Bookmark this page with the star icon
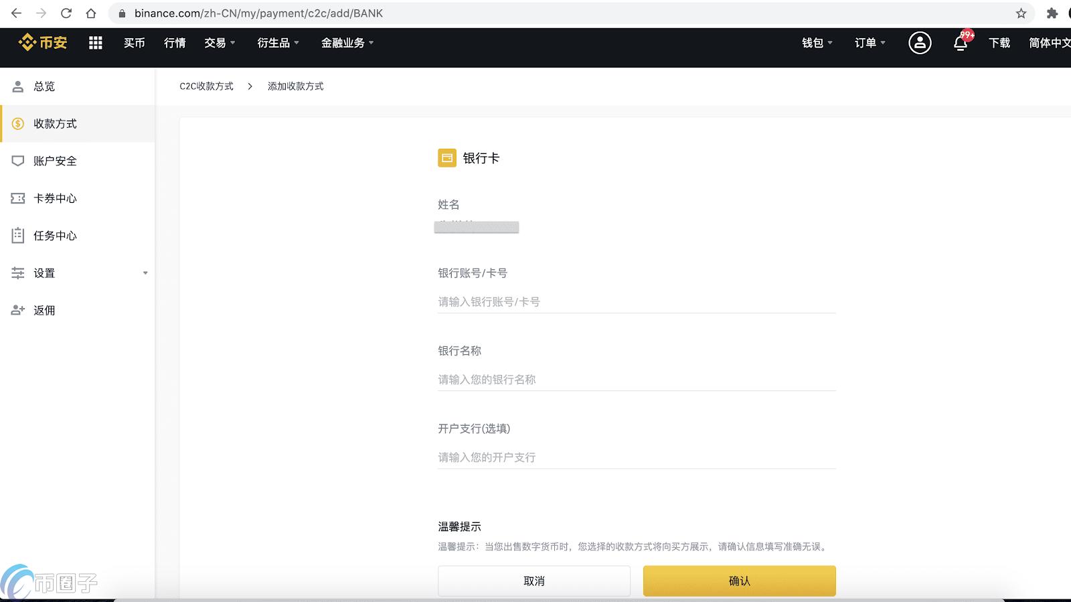Viewport: 1071px width, 602px height. coord(1021,13)
